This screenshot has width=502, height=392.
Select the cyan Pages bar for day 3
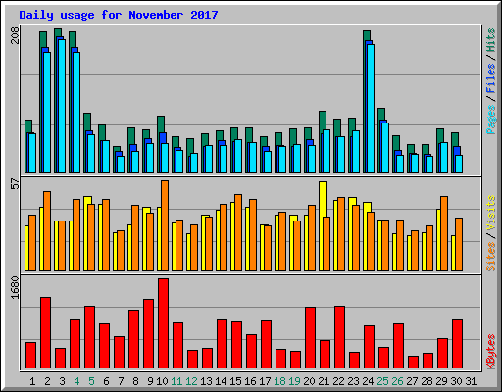(x=62, y=106)
